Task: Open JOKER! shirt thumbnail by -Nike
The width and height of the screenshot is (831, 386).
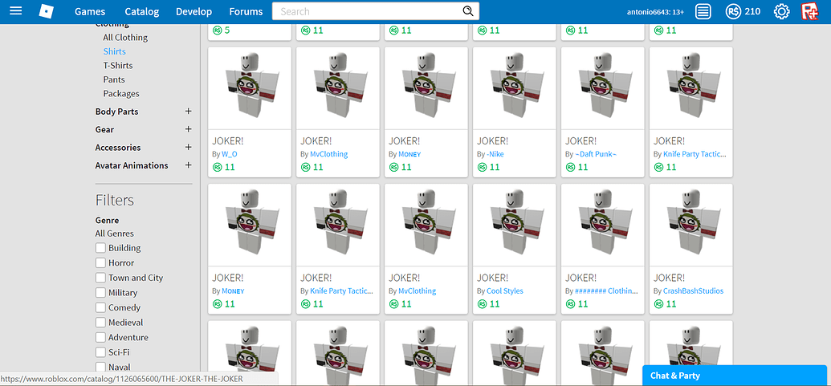Action: pos(515,88)
